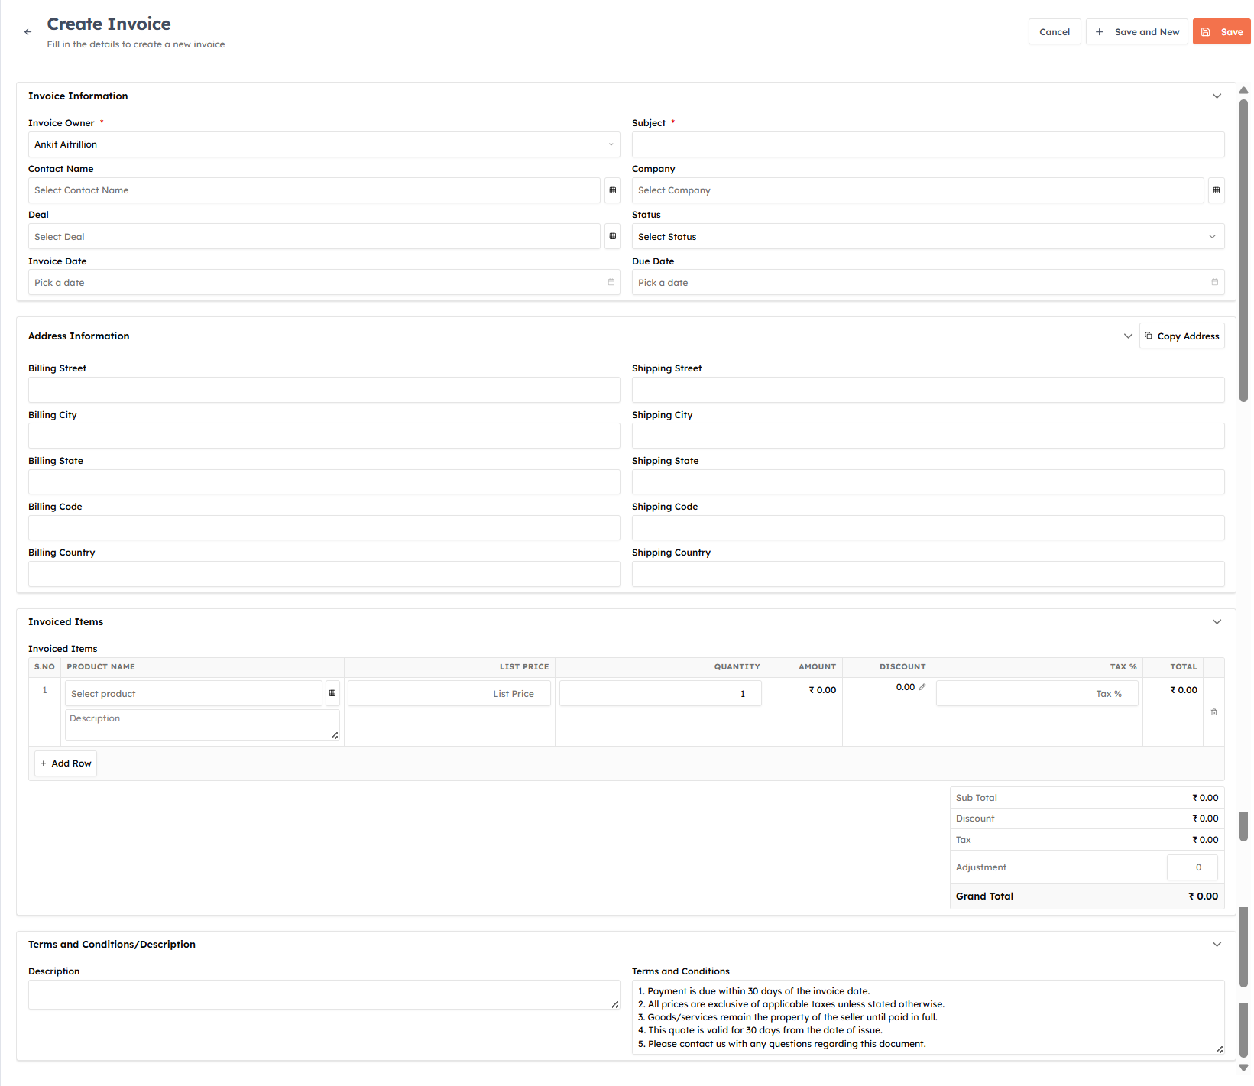
Task: Open the Due Date calendar icon
Action: tap(1214, 282)
